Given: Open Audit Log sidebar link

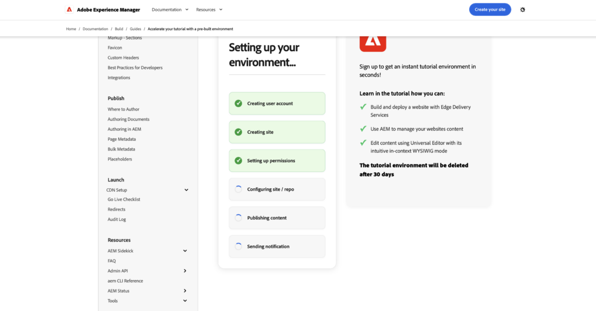Looking at the screenshot, I should (116, 220).
